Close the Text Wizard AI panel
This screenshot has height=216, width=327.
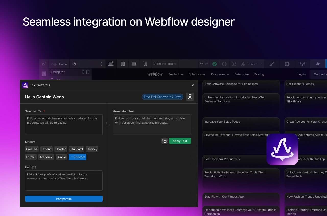coord(193,85)
